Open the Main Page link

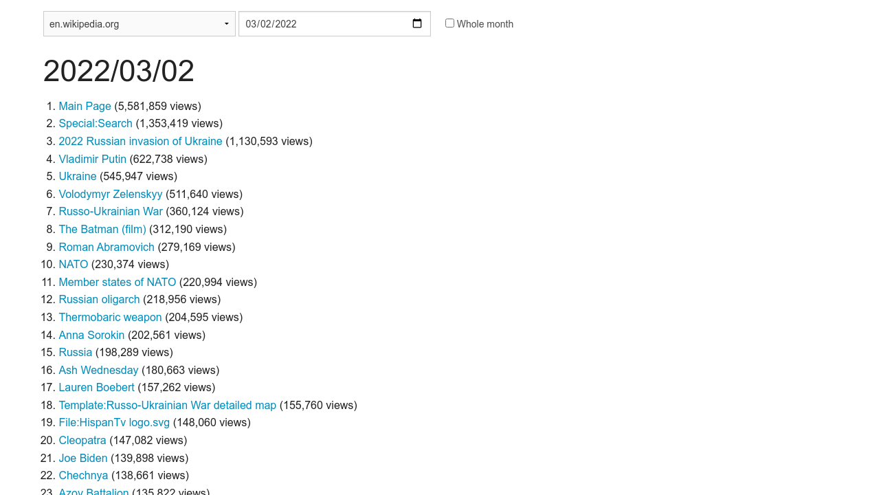pos(85,106)
